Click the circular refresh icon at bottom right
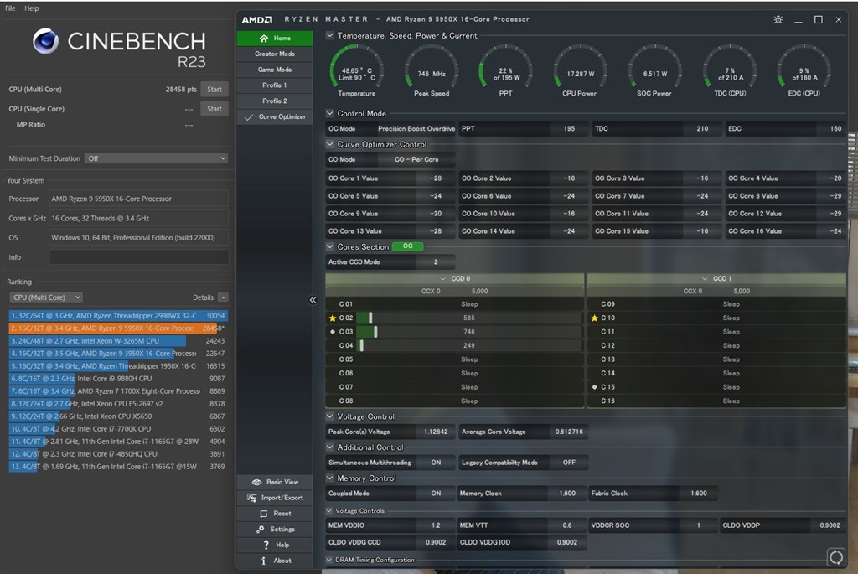 point(835,557)
